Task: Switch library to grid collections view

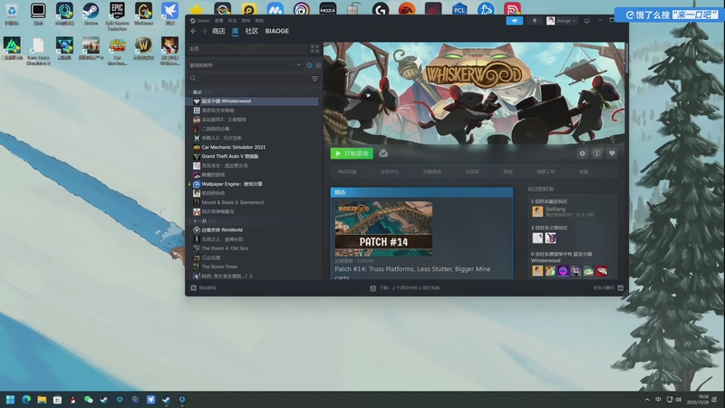Action: (x=314, y=49)
